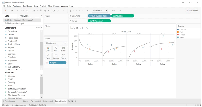
Task: Select the SUM(Sales) pill on Columns
Action: (x=123, y=16)
